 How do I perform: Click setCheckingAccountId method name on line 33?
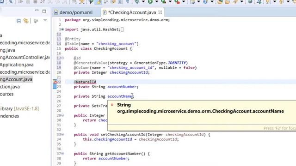click(x=123, y=135)
